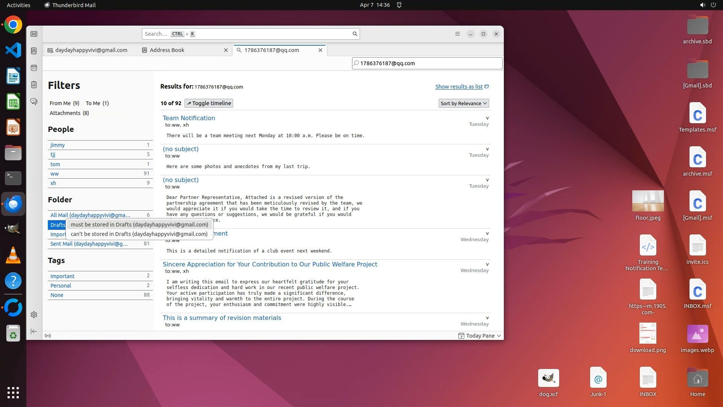The image size is (723, 407).
Task: Open the Thunderbird hamburger menu
Action: point(457,34)
